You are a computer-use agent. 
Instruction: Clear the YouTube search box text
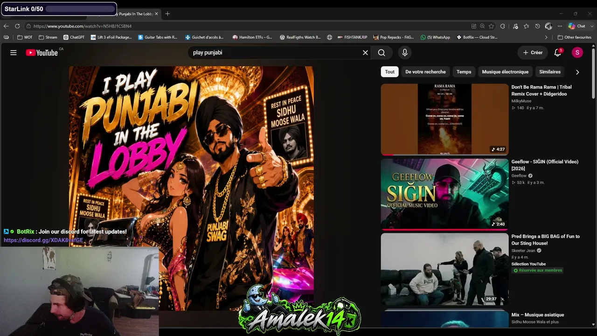pos(365,53)
